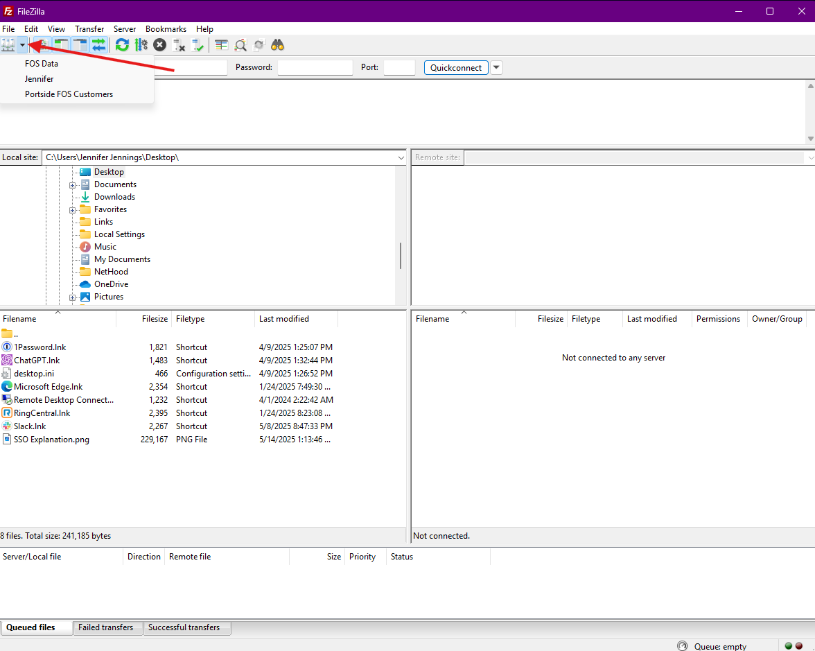The image size is (815, 651).
Task: Click the message log scroll-down arrow
Action: click(x=810, y=139)
